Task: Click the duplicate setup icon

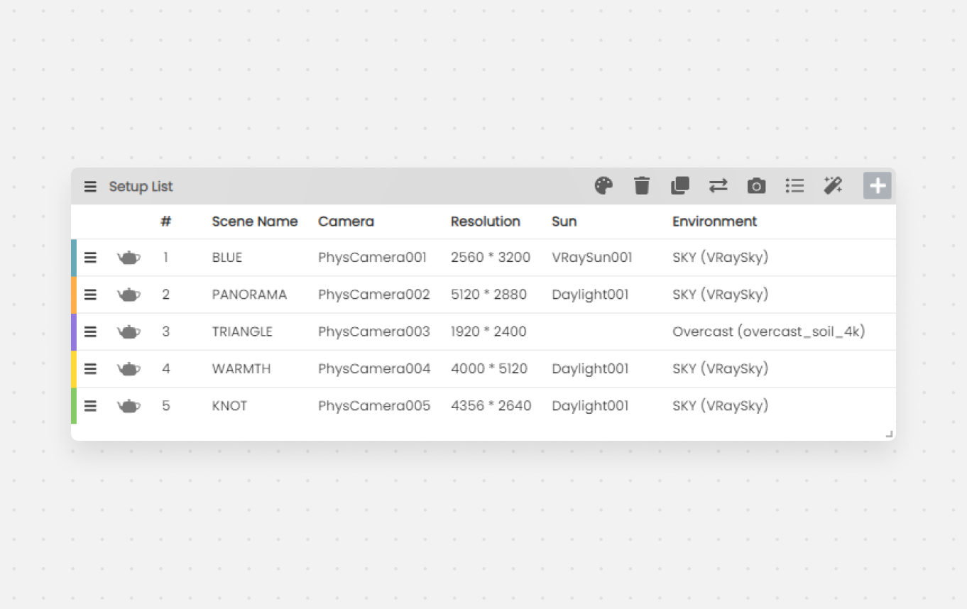Action: point(680,186)
